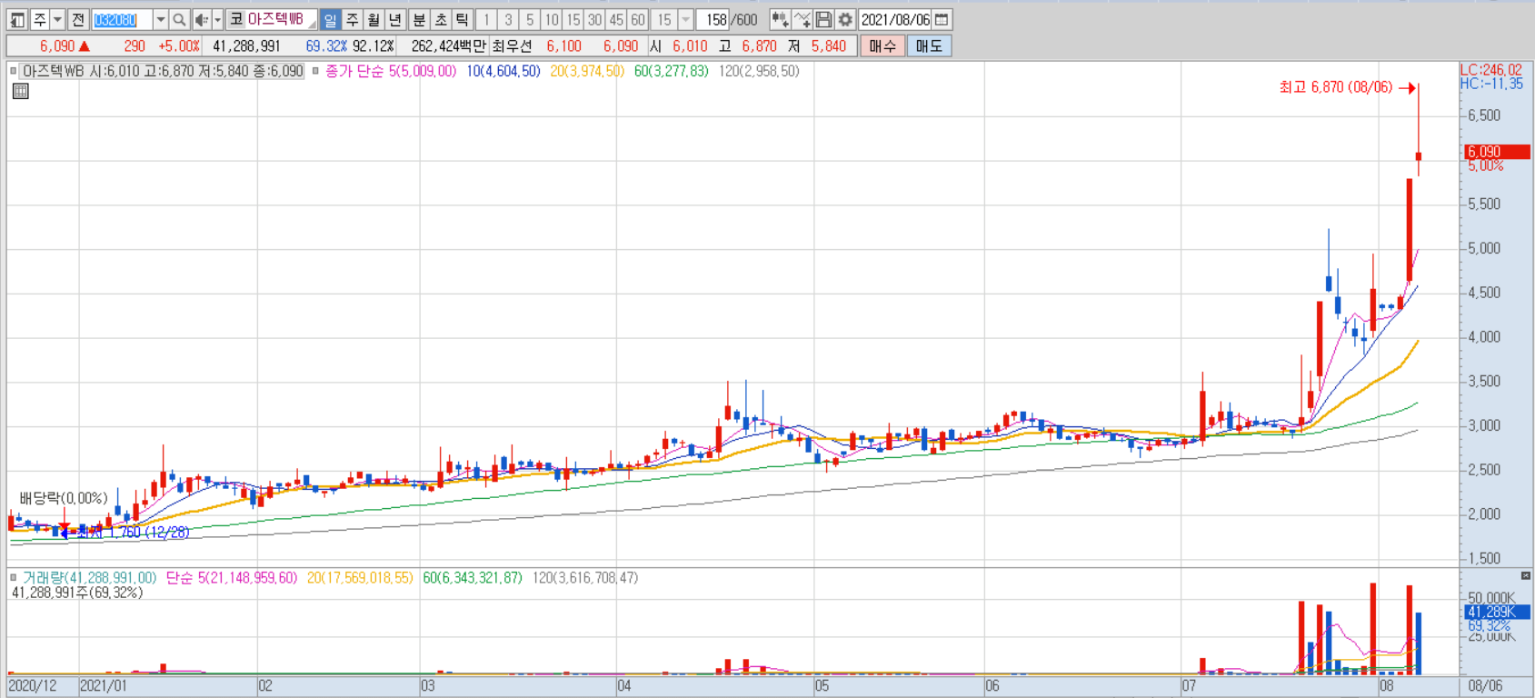Select second (초) chart period
The height and width of the screenshot is (698, 1535).
click(441, 19)
